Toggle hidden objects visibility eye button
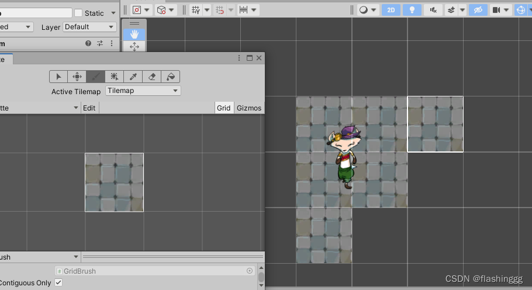 pyautogui.click(x=478, y=10)
